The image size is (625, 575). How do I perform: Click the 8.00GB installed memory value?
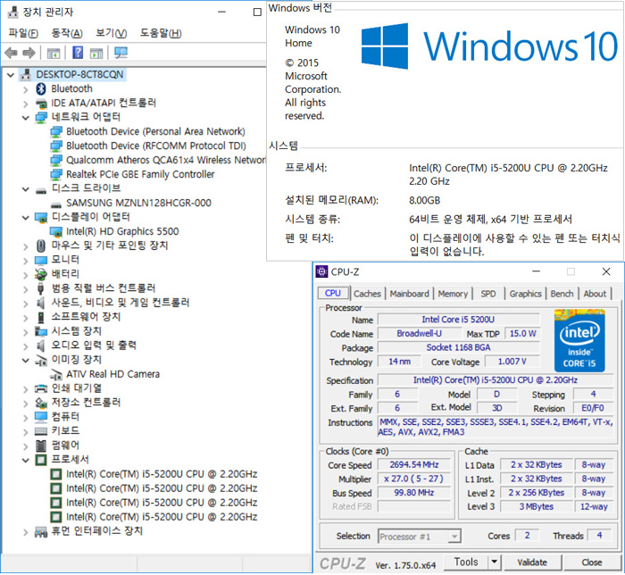point(424,200)
